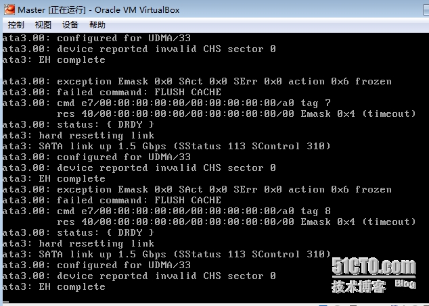Click the blank console line below first 'EH complete'
The height and width of the screenshot is (306, 429).
click(x=210, y=70)
